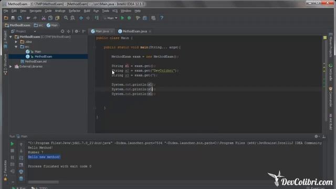Open the Window menu
This screenshot has width=336, height=189.
(126, 10)
